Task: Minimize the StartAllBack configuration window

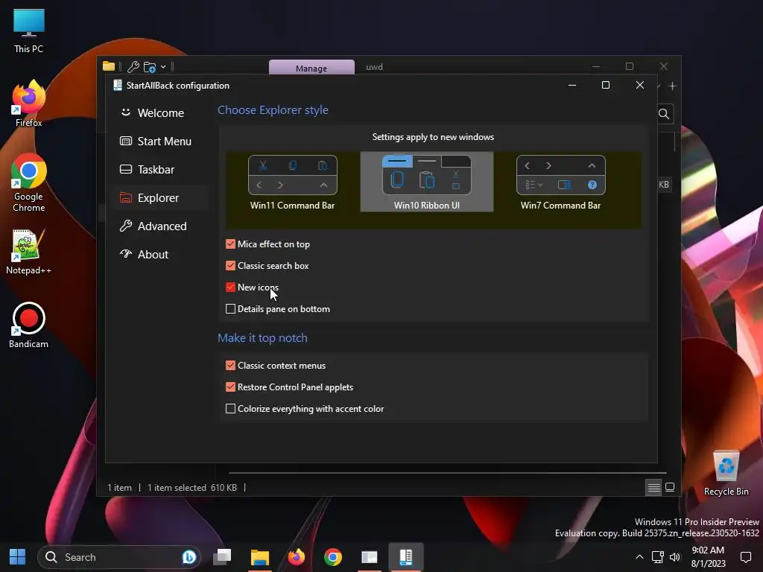Action: click(x=572, y=85)
